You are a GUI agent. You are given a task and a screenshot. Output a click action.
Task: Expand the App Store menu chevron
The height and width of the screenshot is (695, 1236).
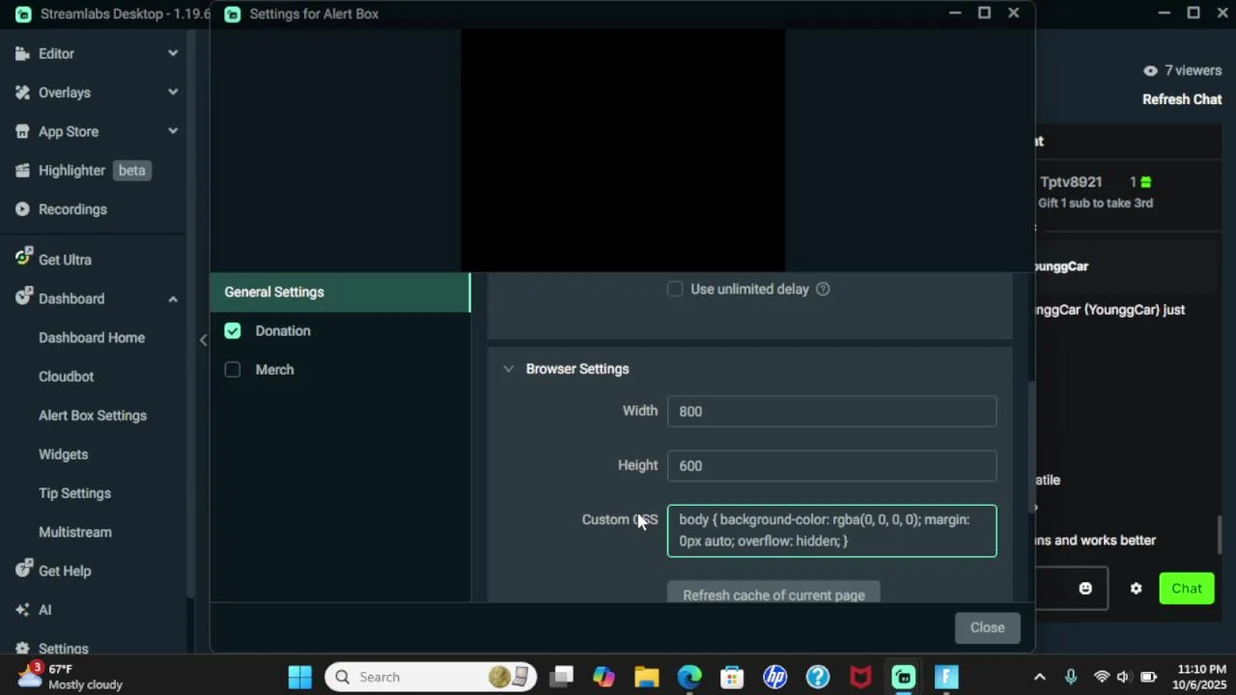coord(173,131)
